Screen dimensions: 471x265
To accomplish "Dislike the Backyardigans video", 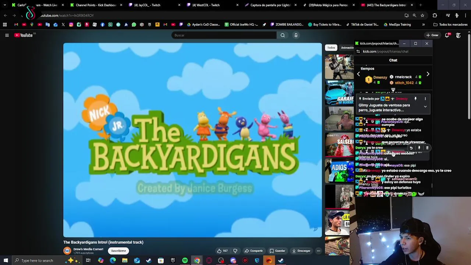I will pyautogui.click(x=235, y=251).
